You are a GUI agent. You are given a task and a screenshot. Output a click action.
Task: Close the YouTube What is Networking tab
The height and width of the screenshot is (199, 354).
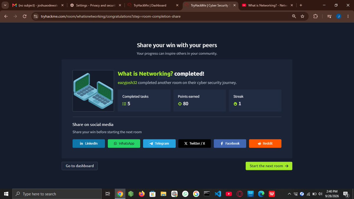pyautogui.click(x=292, y=5)
